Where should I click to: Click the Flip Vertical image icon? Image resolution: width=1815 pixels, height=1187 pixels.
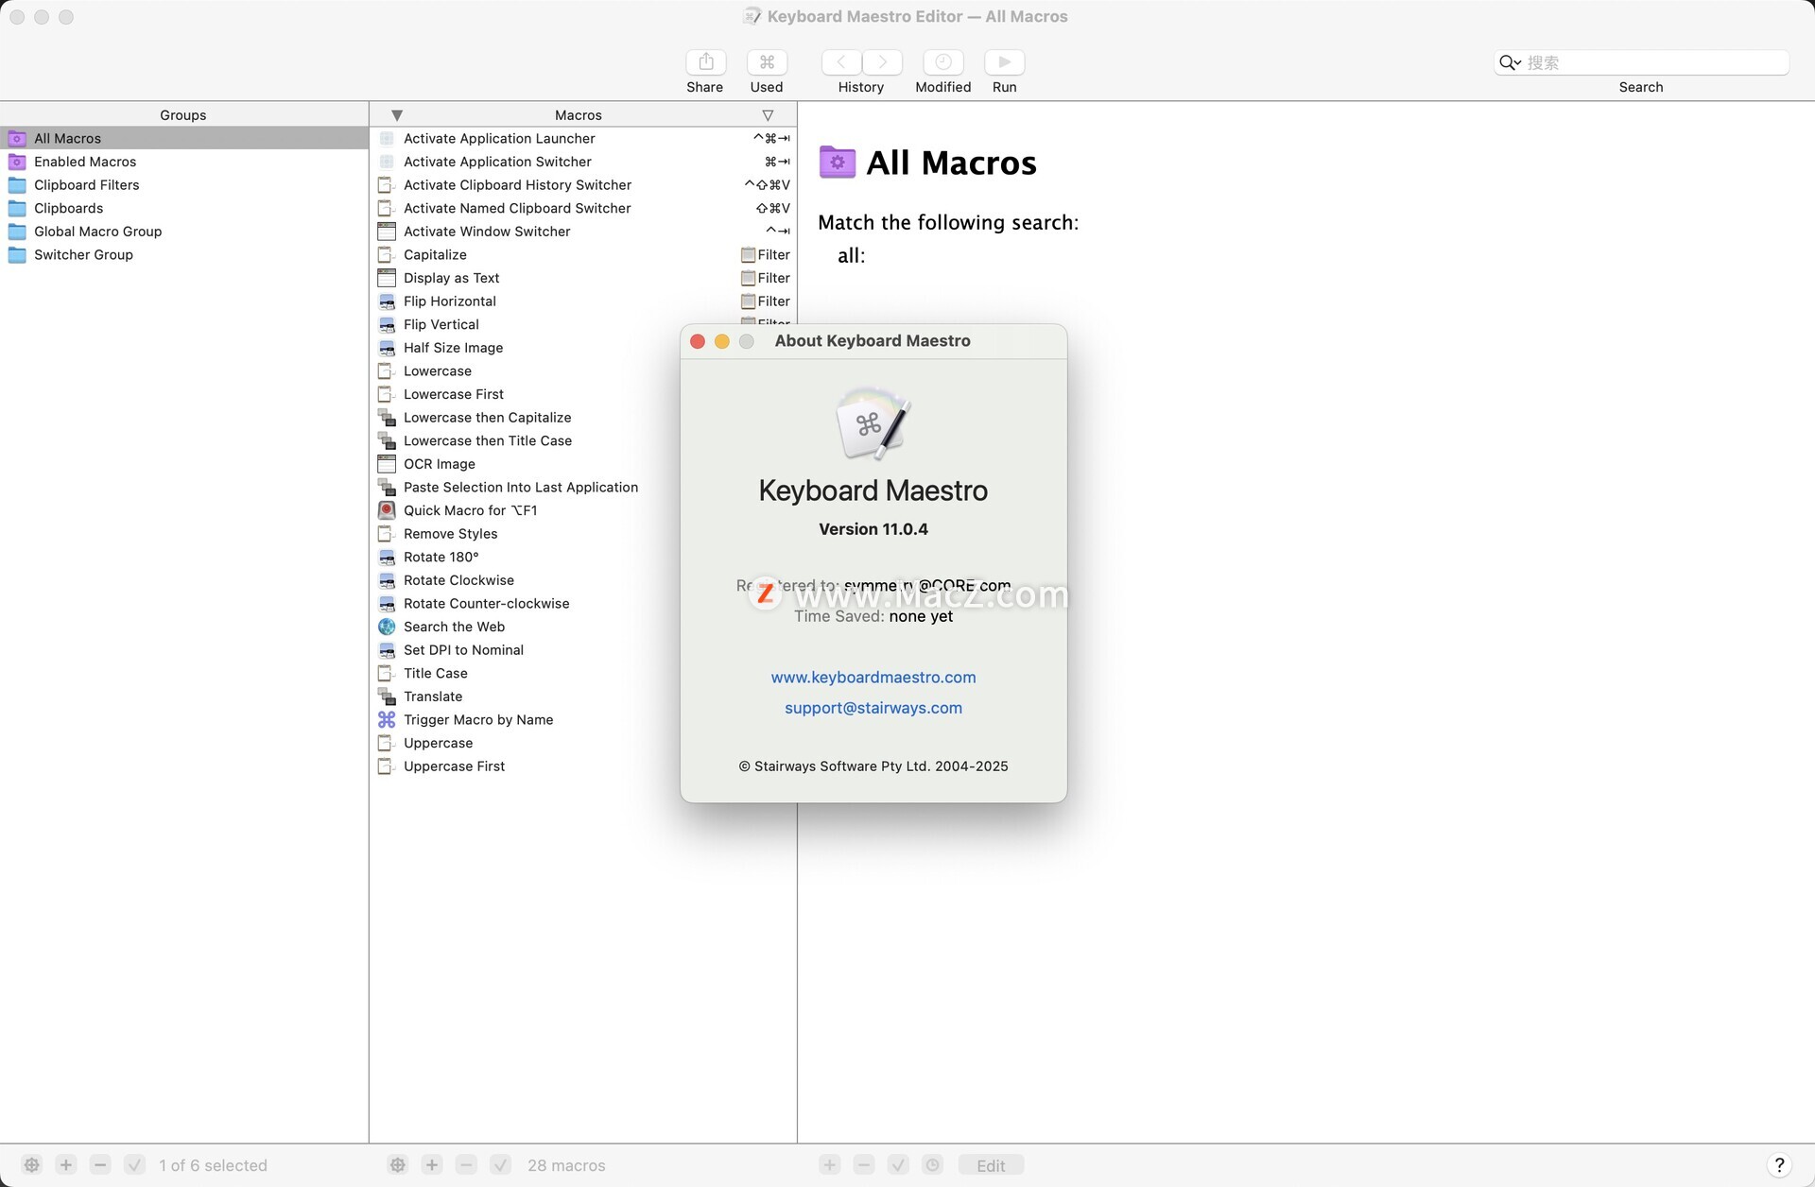387,325
